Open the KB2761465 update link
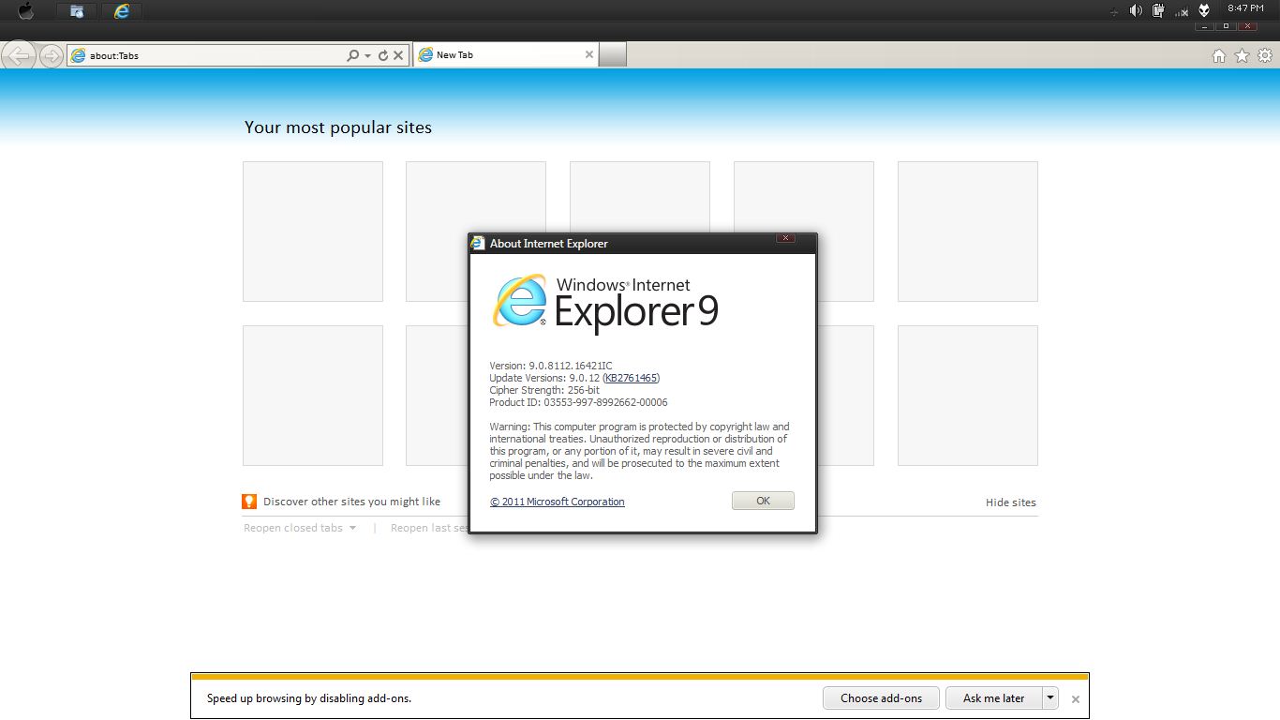The height and width of the screenshot is (720, 1280). point(631,378)
